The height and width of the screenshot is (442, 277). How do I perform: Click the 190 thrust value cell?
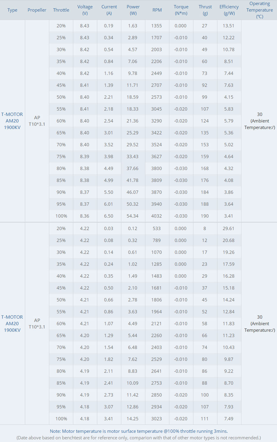click(x=205, y=216)
